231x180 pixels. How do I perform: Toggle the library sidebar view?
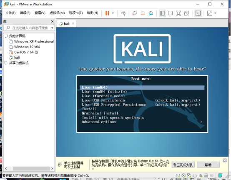(x=162, y=13)
